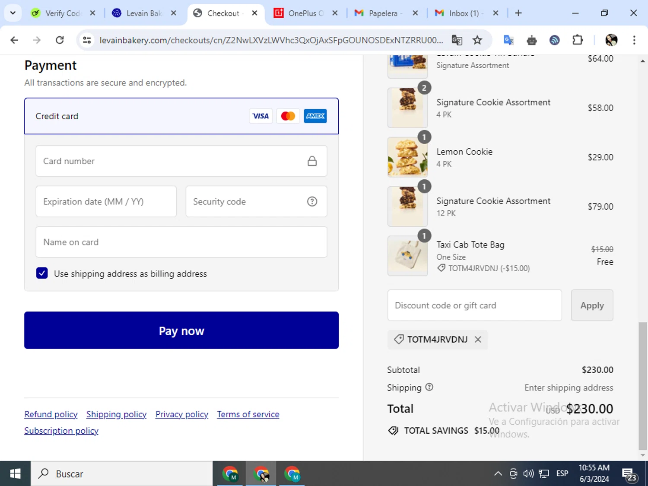Go back to previous page

(x=14, y=40)
